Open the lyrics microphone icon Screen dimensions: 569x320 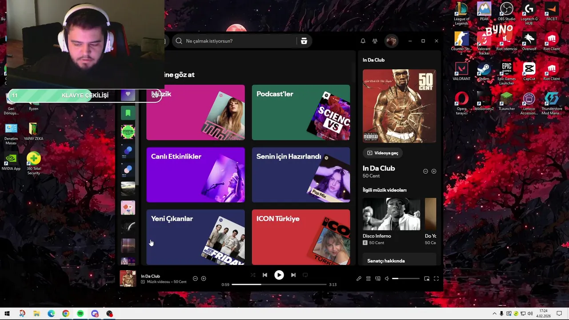[359, 279]
